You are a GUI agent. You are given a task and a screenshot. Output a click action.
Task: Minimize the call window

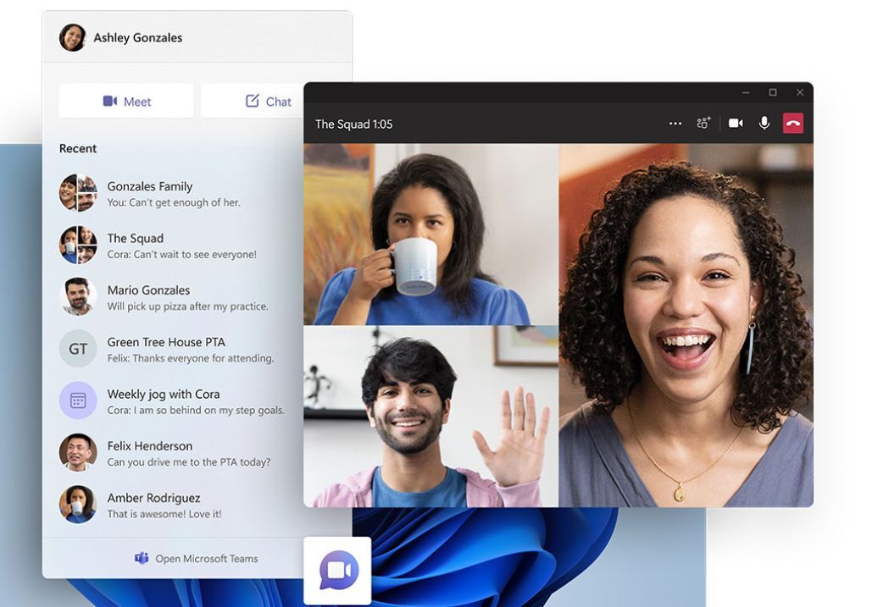point(746,92)
